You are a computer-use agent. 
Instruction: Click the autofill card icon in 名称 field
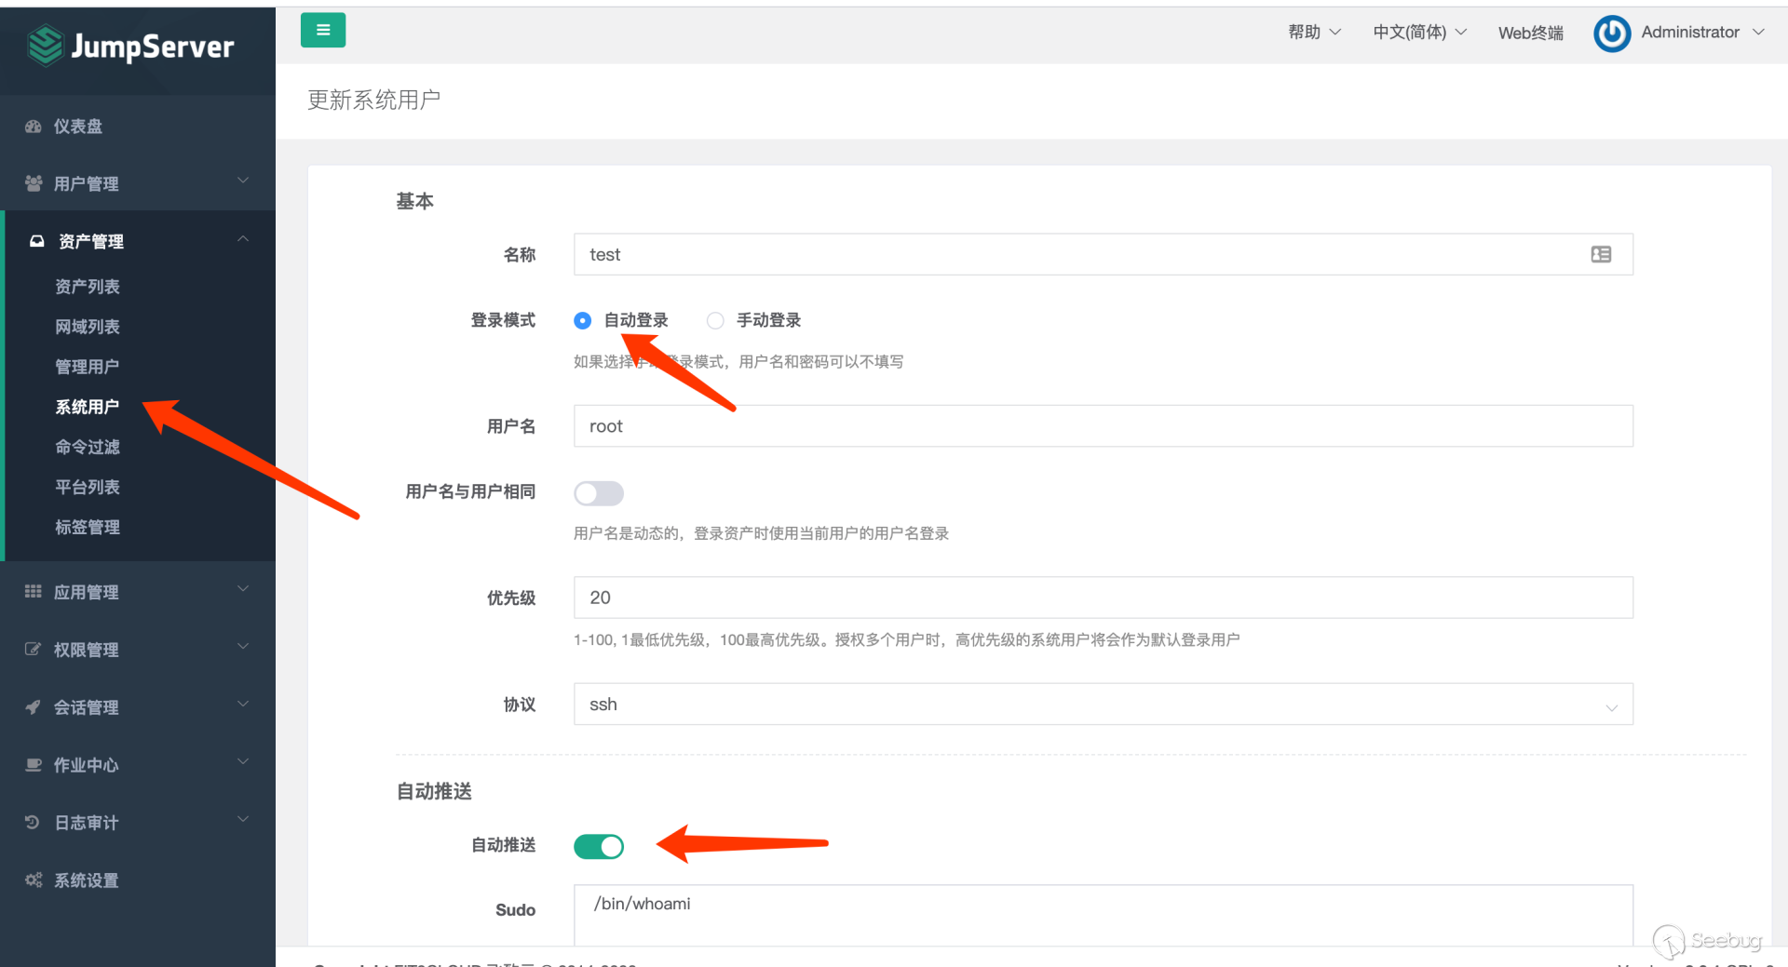(x=1601, y=255)
